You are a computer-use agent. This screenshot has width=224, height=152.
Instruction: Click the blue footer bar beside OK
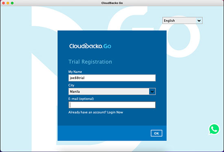point(104,133)
